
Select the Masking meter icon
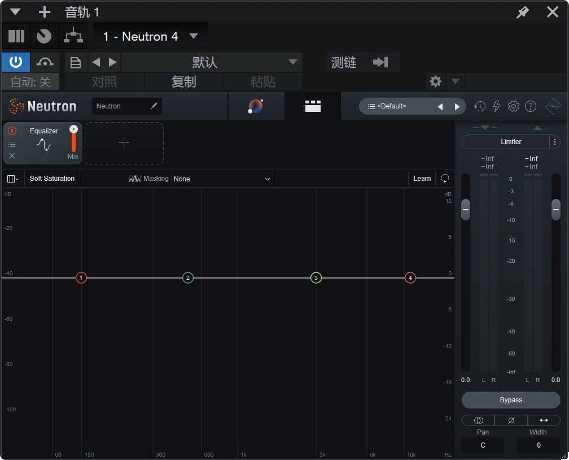(x=135, y=178)
